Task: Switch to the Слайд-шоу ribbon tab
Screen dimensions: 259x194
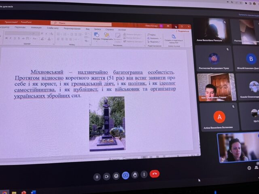Action: [52, 28]
